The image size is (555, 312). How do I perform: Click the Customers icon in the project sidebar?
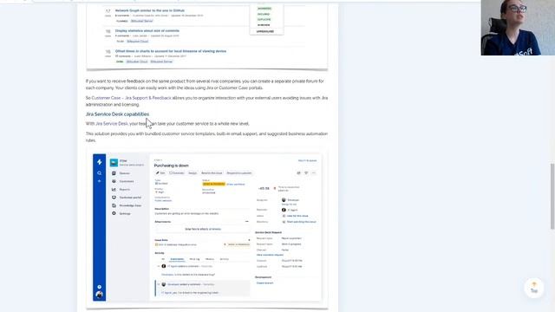114,181
